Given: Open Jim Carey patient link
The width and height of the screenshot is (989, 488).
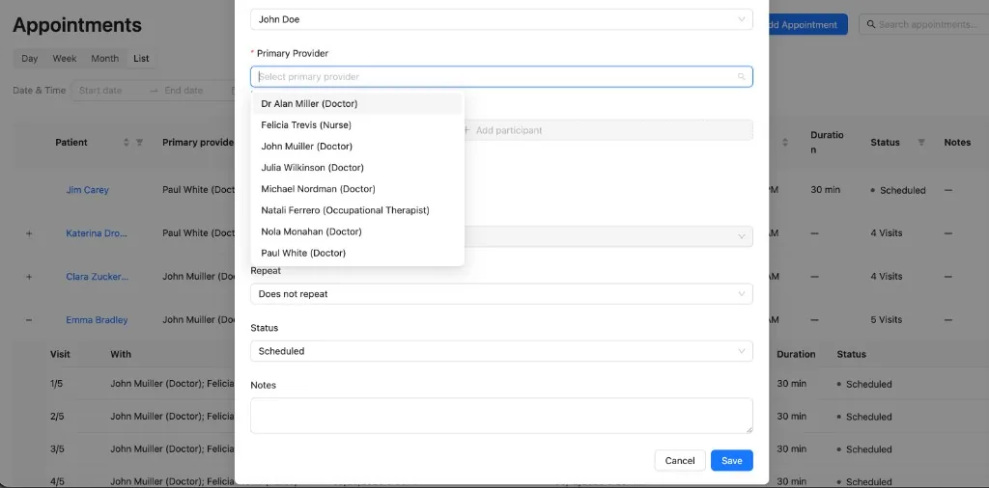Looking at the screenshot, I should [x=88, y=190].
